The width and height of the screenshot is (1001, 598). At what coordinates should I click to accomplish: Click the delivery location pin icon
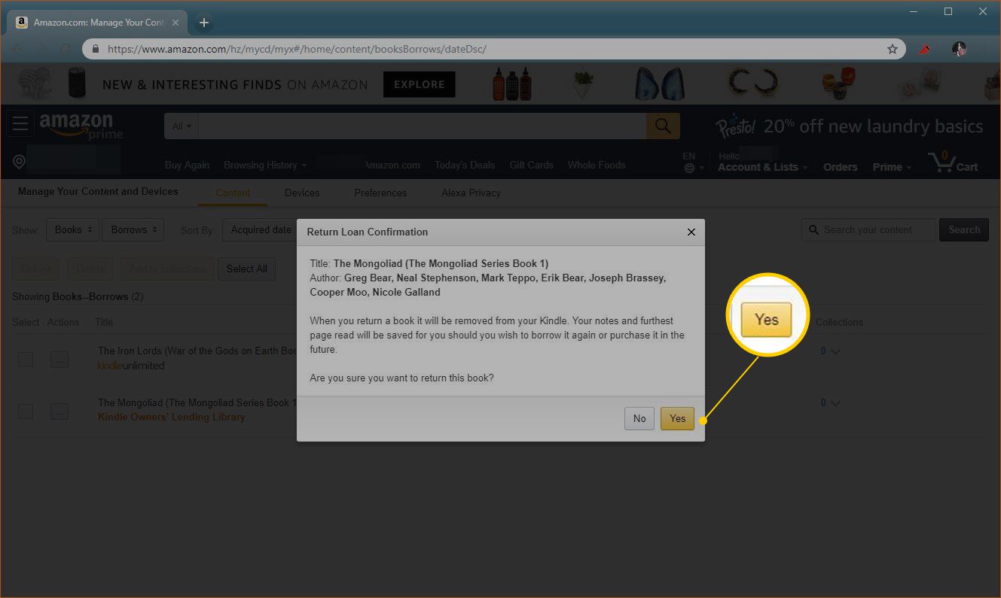20,162
